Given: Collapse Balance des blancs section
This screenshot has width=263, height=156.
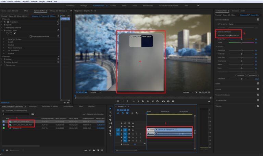Looking at the screenshot, I should 216,32.
